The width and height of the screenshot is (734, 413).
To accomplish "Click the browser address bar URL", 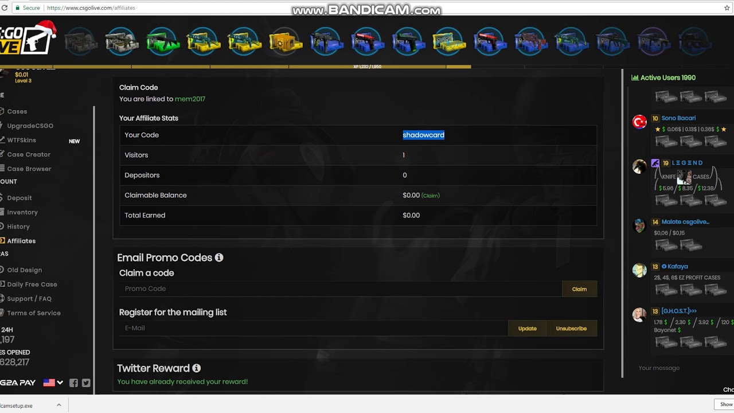I will (x=91, y=8).
